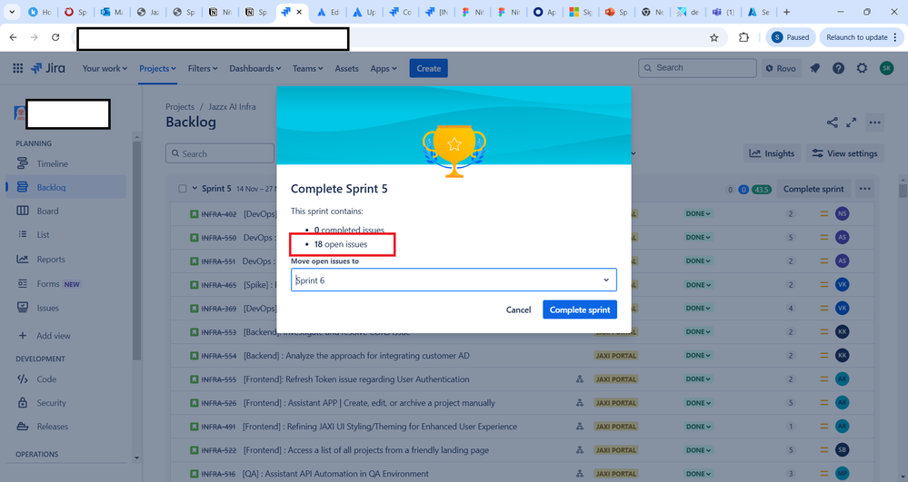This screenshot has height=482, width=908.
Task: Click the share icon on Backlog
Action: pos(833,123)
